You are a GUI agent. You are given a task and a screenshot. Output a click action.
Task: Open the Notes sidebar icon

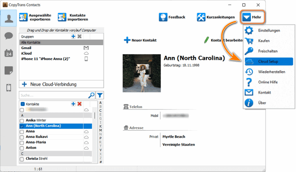click(9, 70)
